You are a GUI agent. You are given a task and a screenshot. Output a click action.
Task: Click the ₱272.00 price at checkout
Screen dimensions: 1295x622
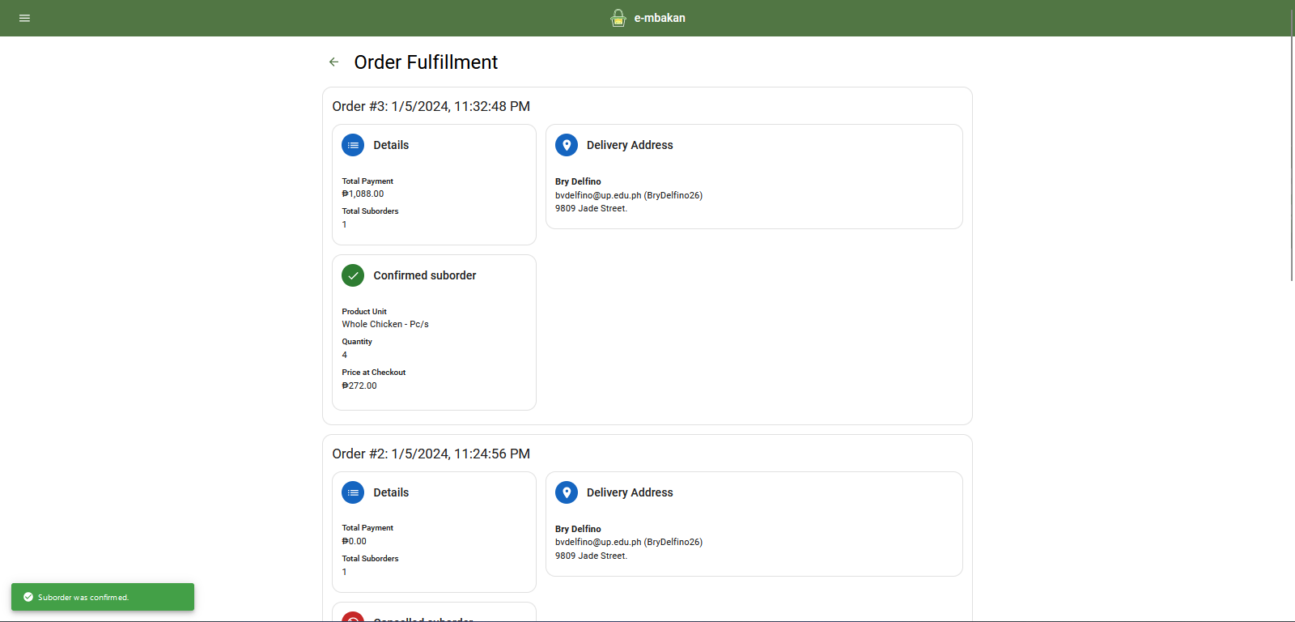click(x=359, y=386)
